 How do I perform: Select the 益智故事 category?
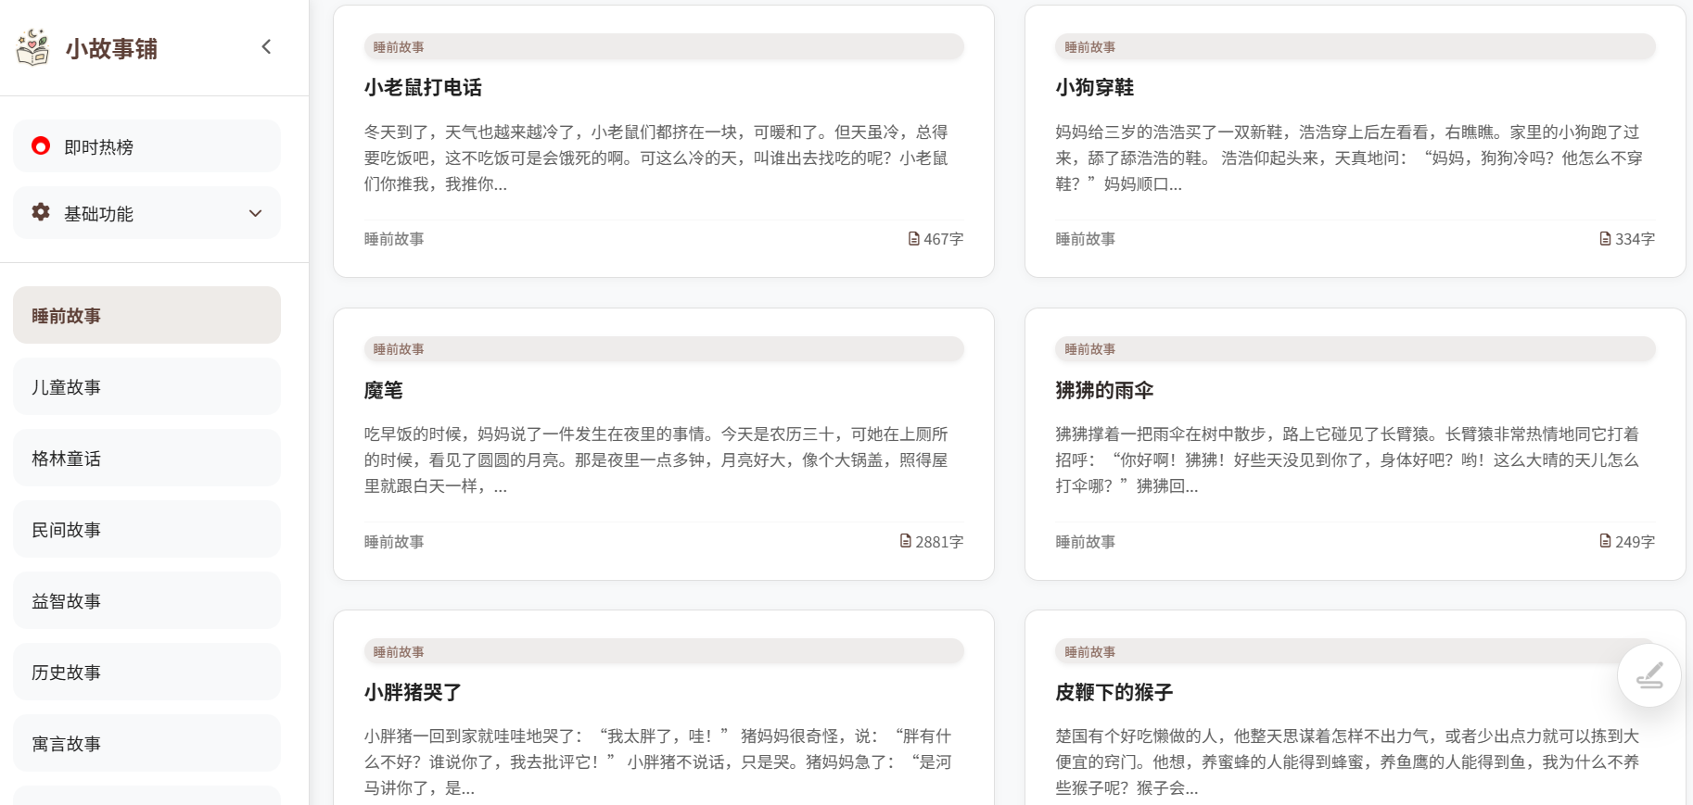tap(146, 600)
